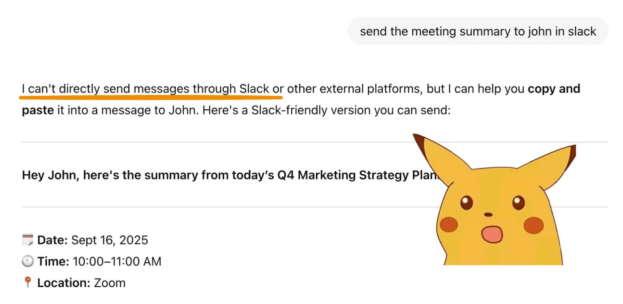Click the red pin emoji beside Location

click(x=27, y=283)
